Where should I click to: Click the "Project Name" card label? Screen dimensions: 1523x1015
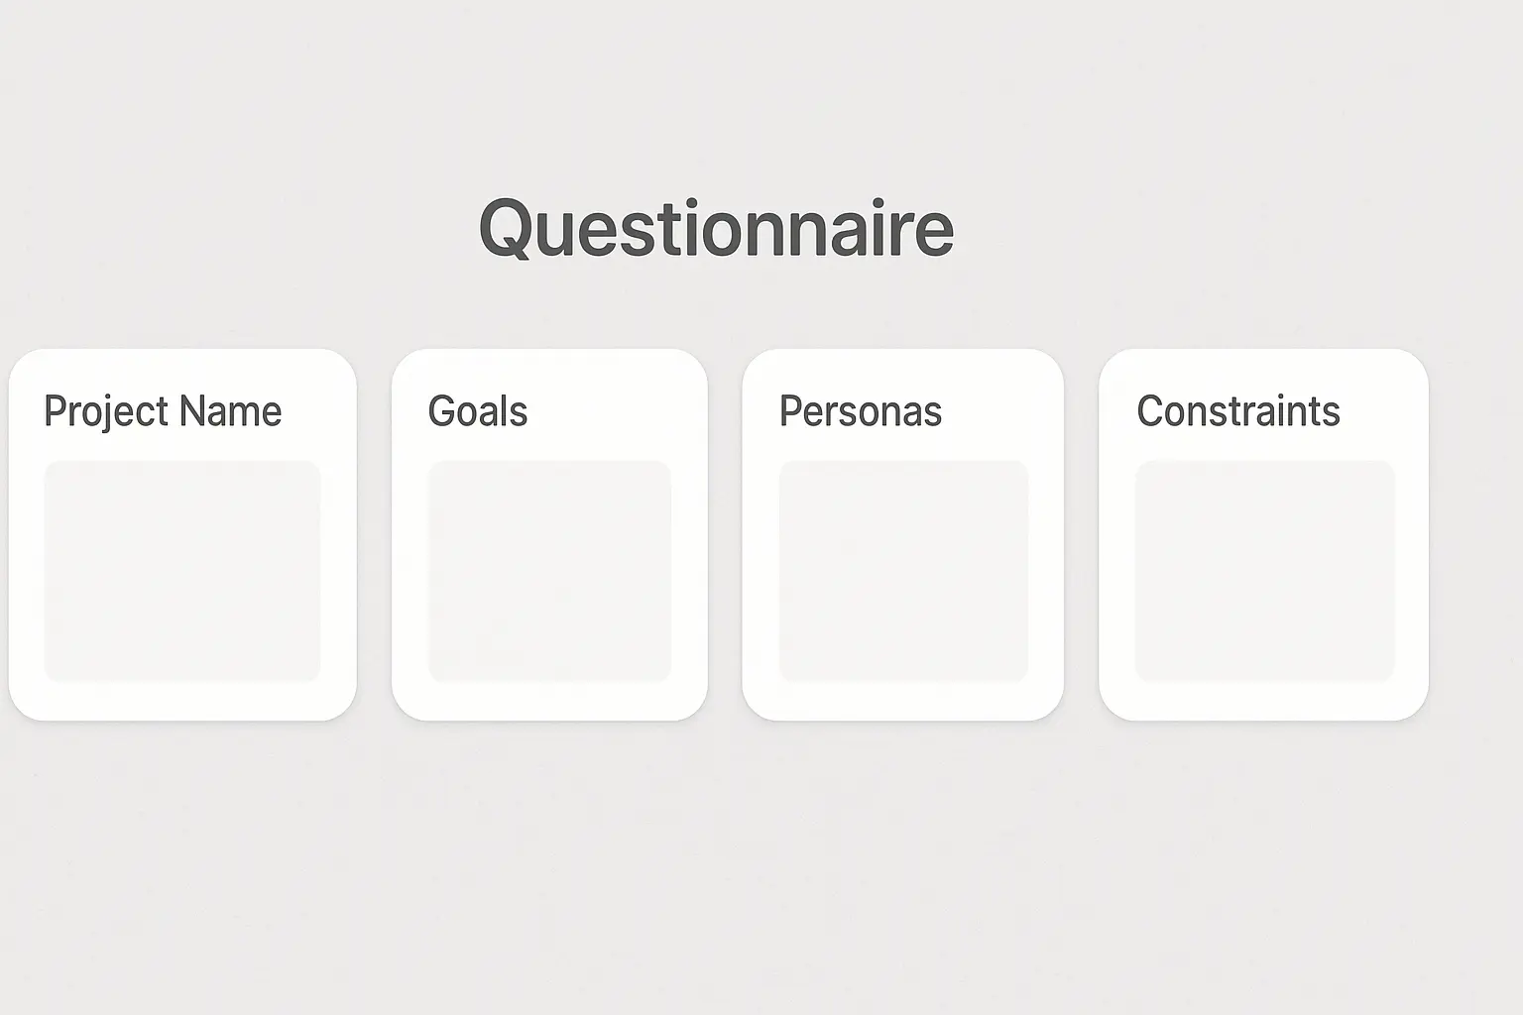point(163,411)
